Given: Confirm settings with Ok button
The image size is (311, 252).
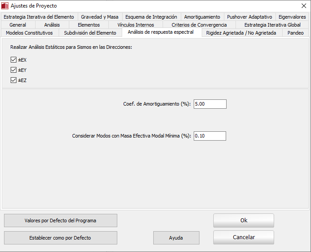Looking at the screenshot, I should point(243,220).
